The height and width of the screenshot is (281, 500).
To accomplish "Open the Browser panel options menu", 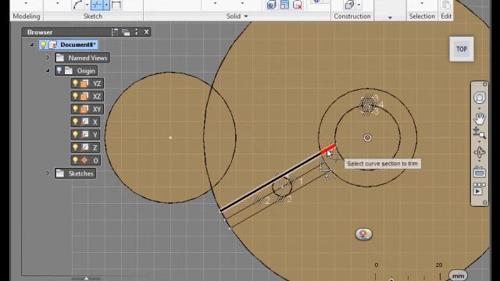I will tap(137, 32).
